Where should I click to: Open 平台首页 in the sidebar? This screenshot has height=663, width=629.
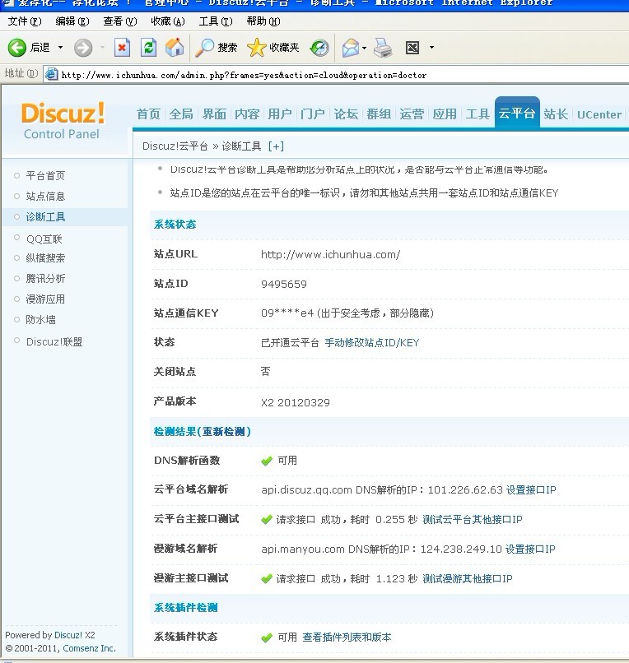click(45, 175)
